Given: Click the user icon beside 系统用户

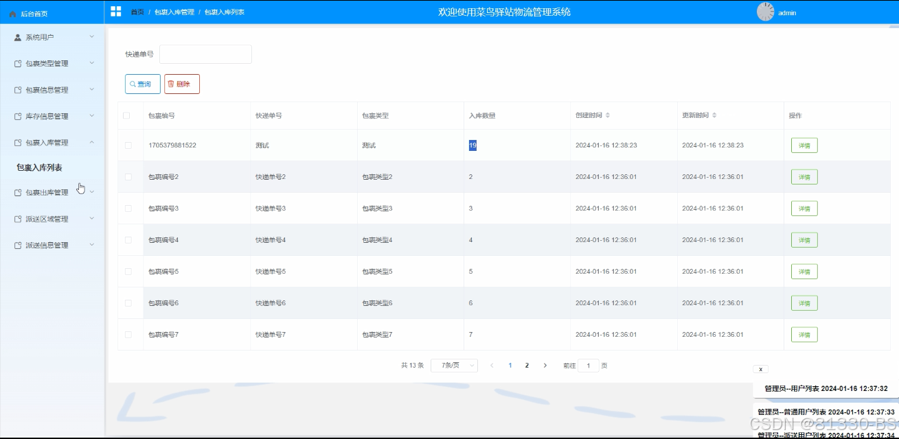Looking at the screenshot, I should tap(18, 37).
